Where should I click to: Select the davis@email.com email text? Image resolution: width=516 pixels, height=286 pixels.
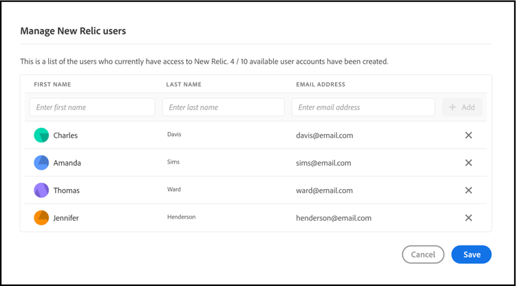[x=325, y=135]
